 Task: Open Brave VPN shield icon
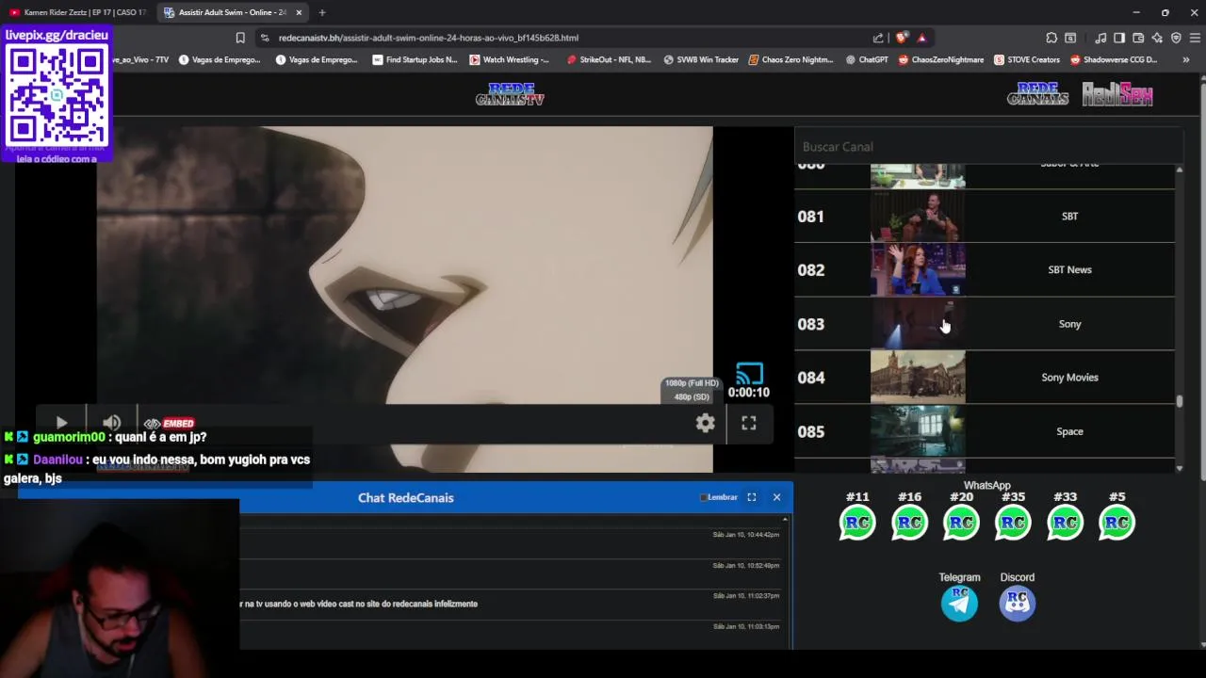[1176, 38]
